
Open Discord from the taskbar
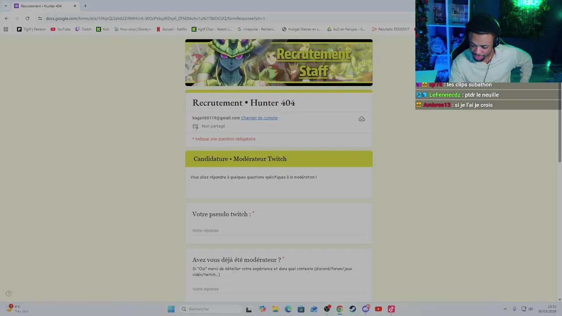pos(365,309)
